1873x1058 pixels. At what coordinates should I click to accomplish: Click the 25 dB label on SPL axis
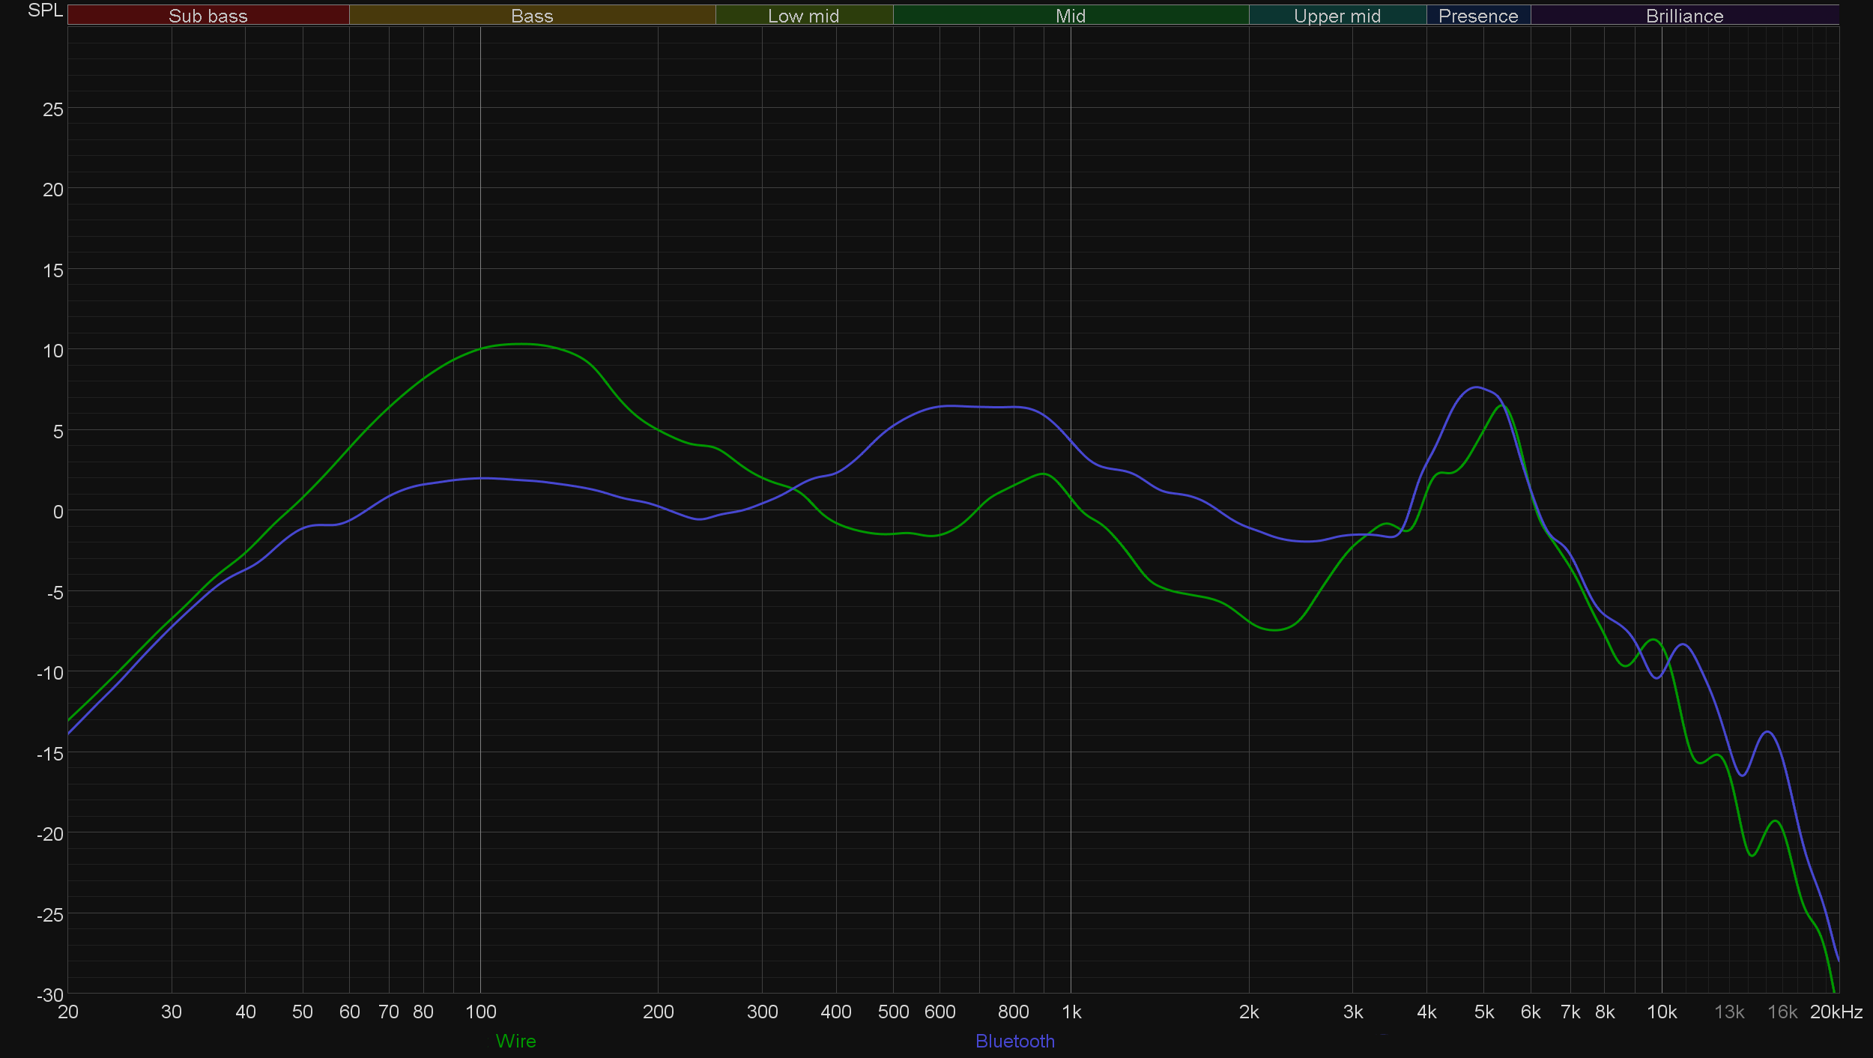53,110
